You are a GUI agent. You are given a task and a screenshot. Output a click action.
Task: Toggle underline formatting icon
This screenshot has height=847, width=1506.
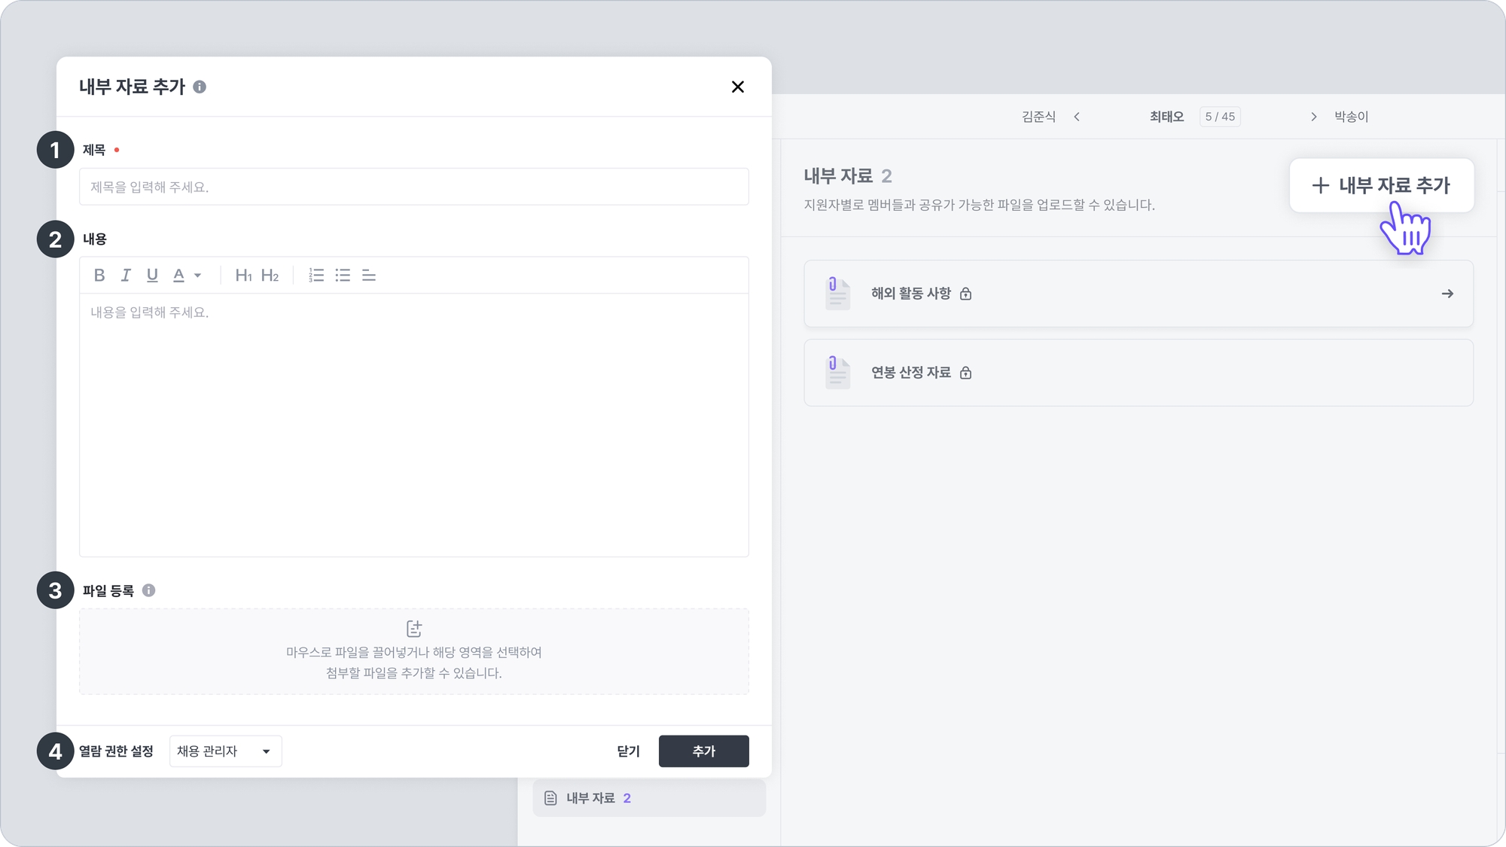[x=152, y=275]
